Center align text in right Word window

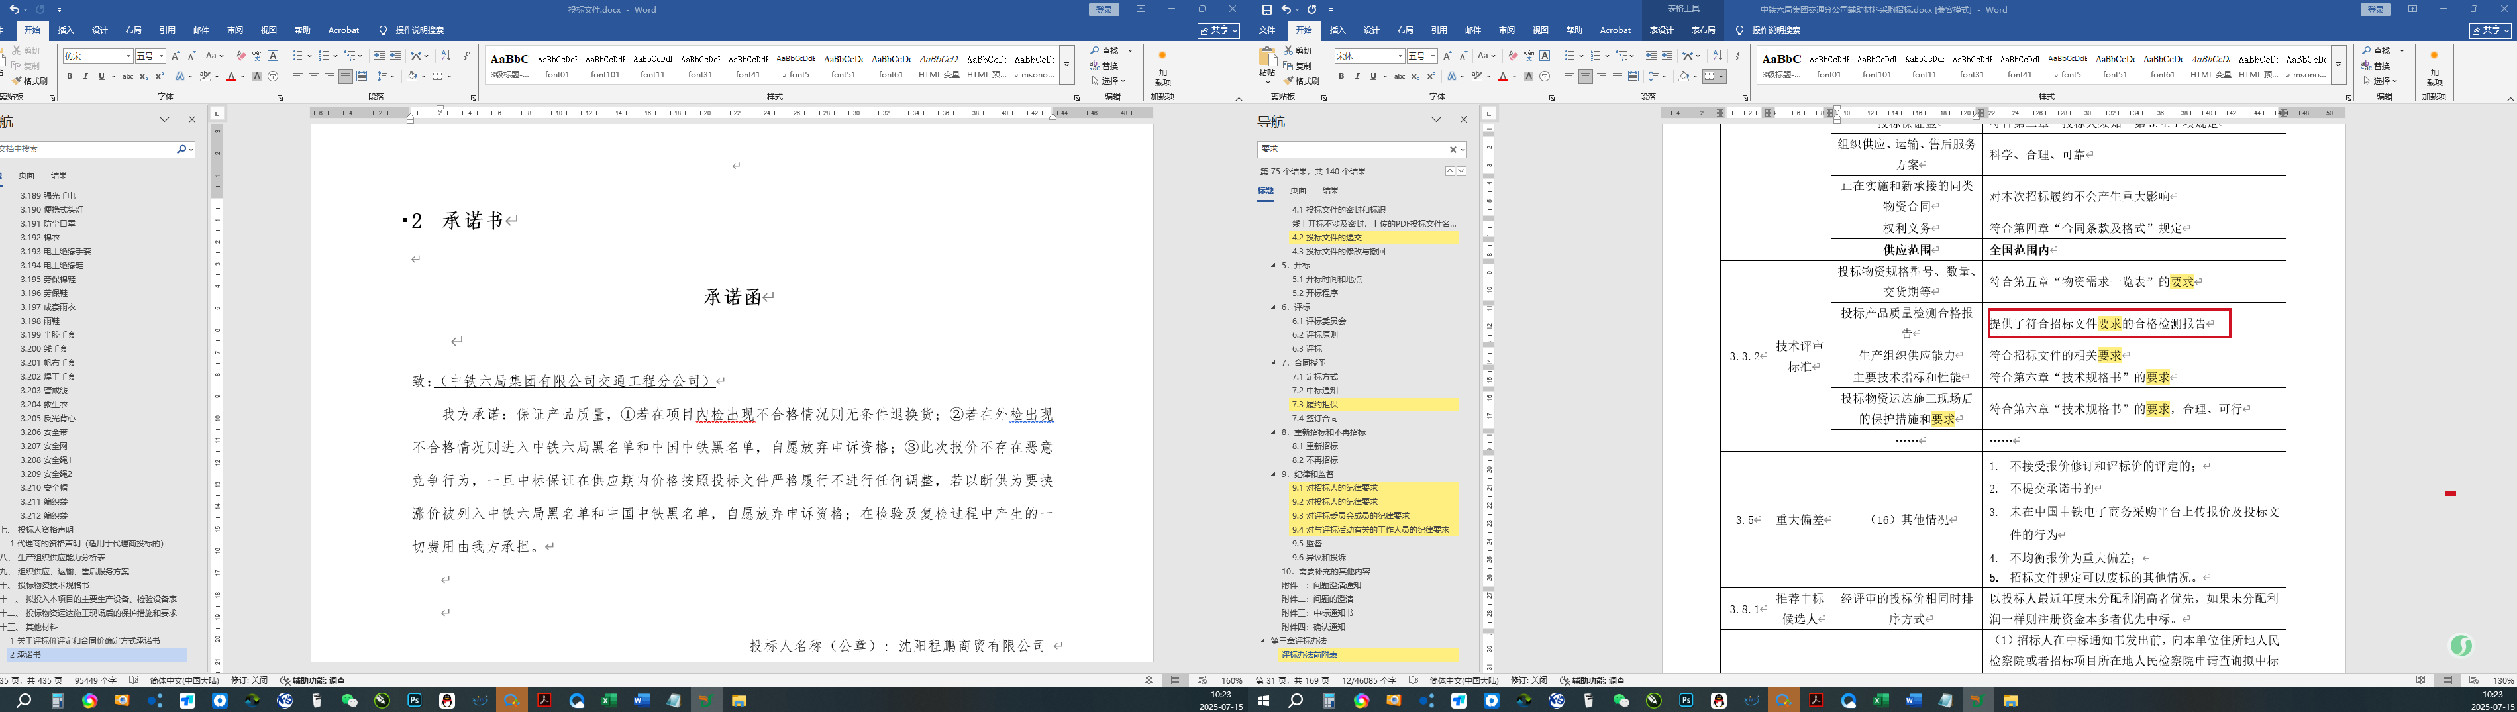coord(1586,76)
